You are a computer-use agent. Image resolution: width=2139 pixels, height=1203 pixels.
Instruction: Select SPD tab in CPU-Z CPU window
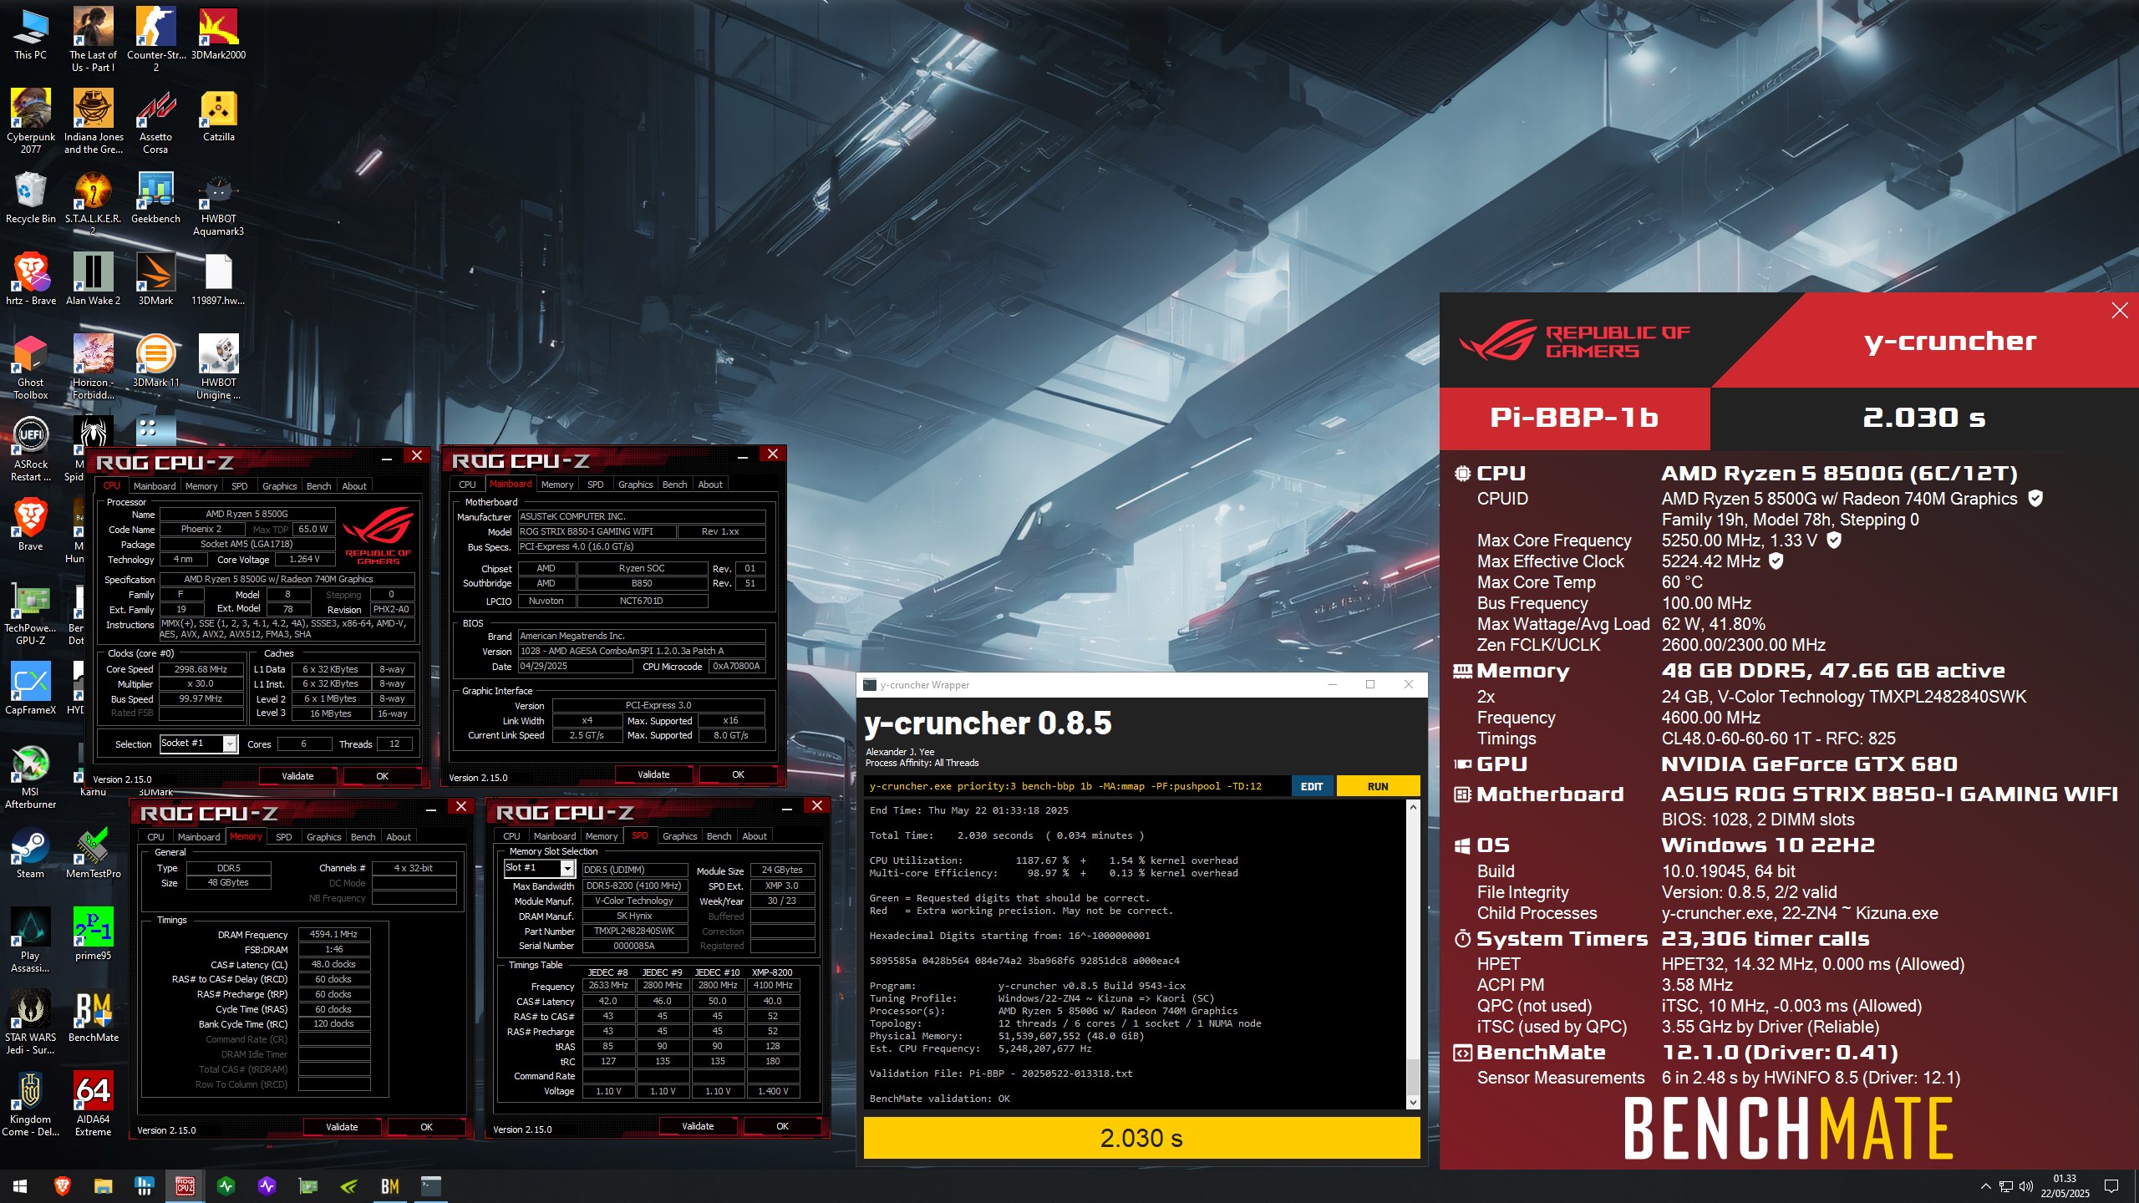[240, 485]
